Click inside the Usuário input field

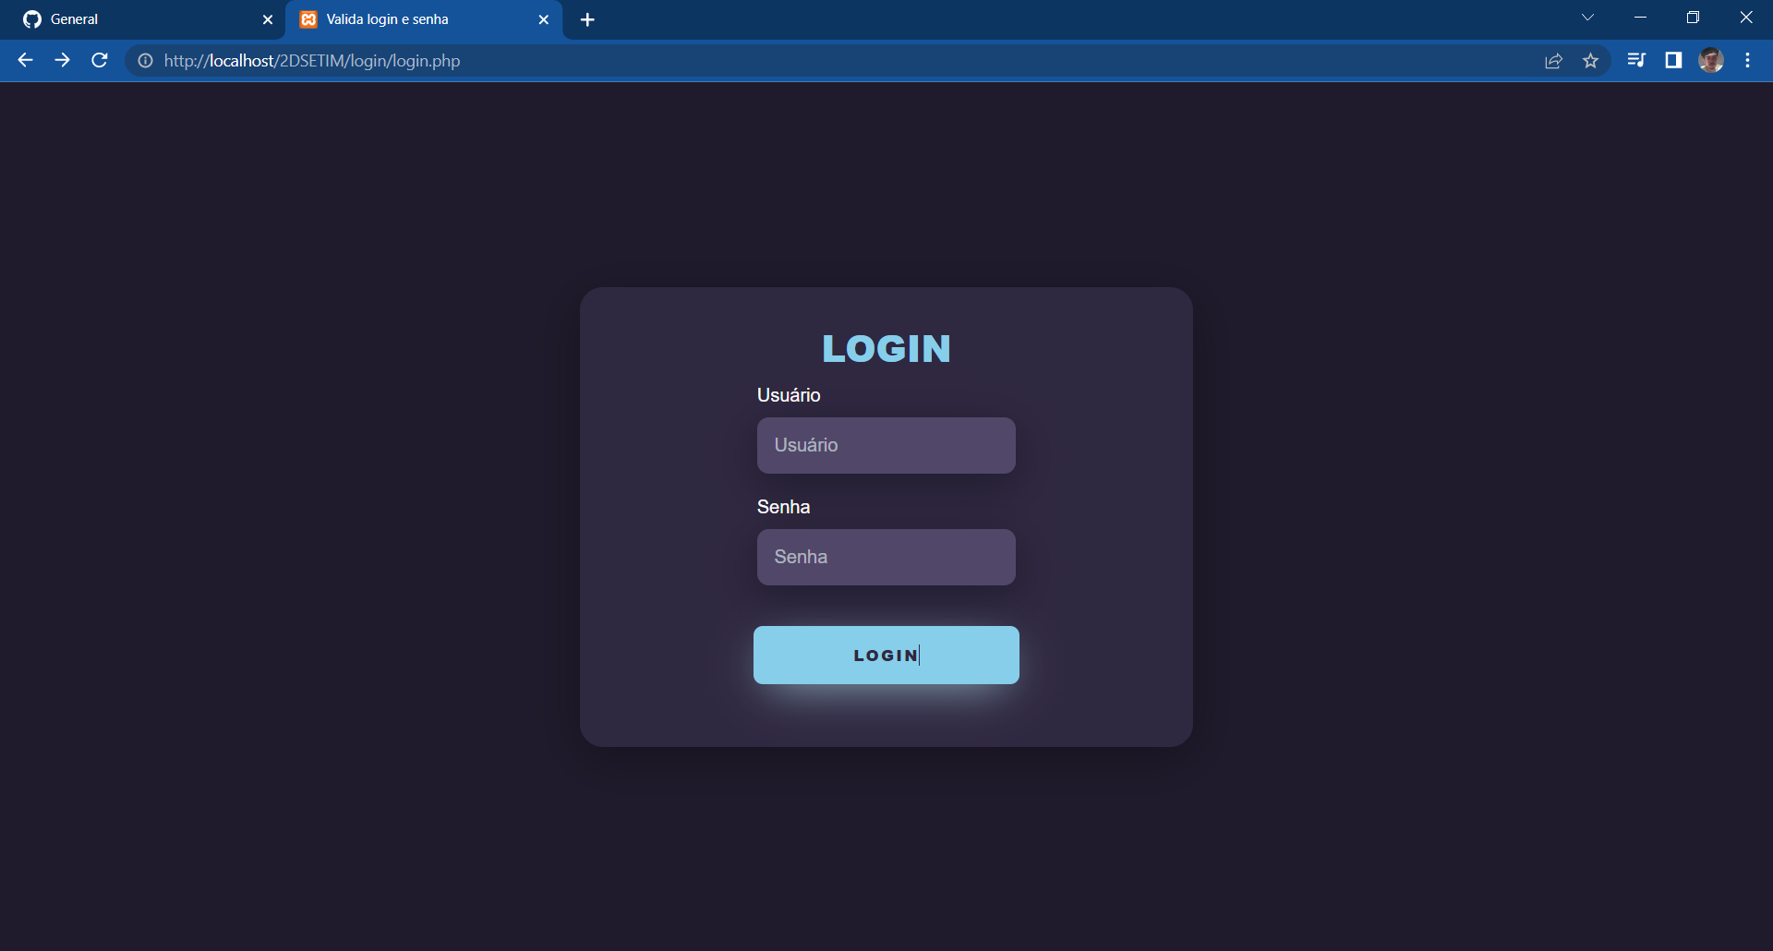click(x=886, y=445)
